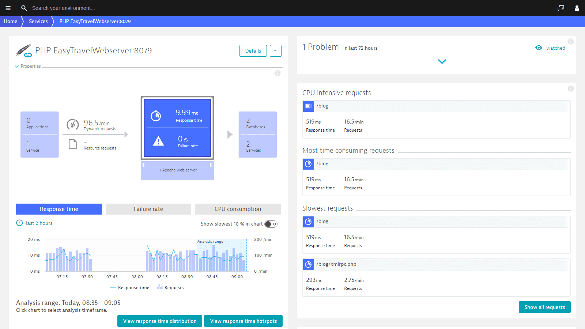Click the info icon below Properties line
The image size is (585, 329).
coord(278,73)
